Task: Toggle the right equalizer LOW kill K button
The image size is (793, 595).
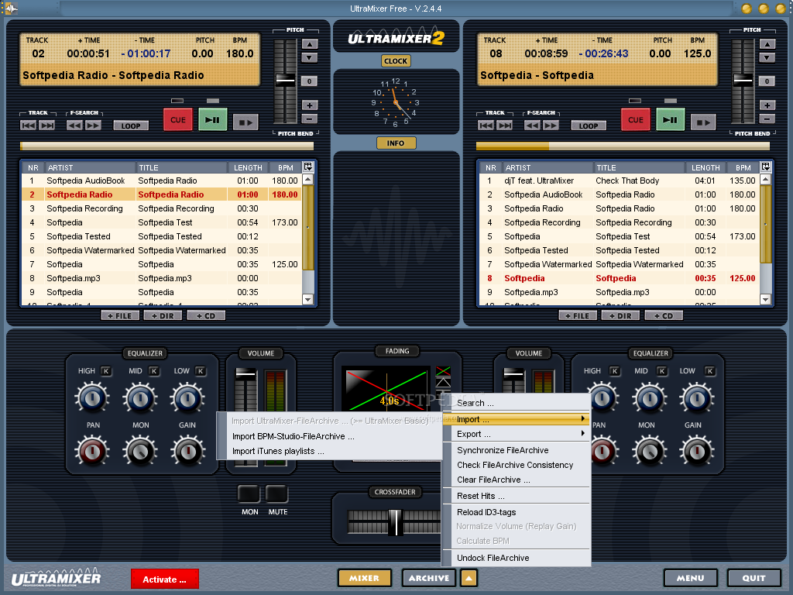Action: [710, 371]
